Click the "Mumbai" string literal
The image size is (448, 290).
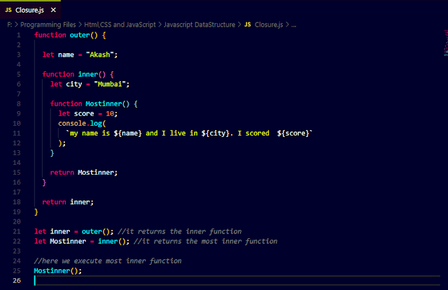tap(110, 84)
